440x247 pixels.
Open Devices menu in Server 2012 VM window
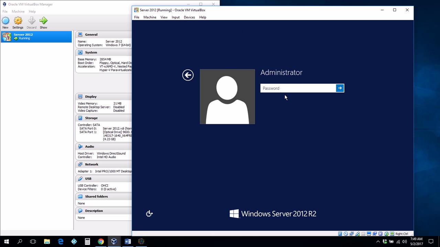pos(189,17)
